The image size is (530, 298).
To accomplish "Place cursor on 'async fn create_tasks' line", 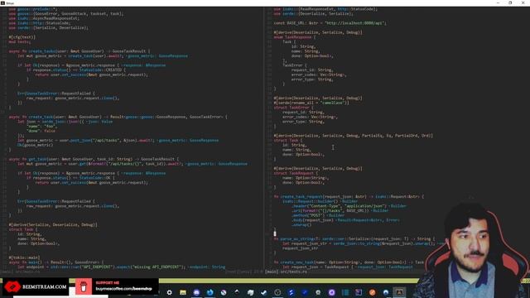I will point(79,51).
